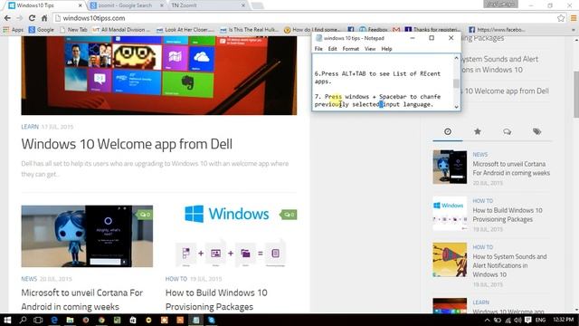Image resolution: width=579 pixels, height=326 pixels.
Task: Click the NEWS category under Cortana image
Action: pyautogui.click(x=29, y=279)
